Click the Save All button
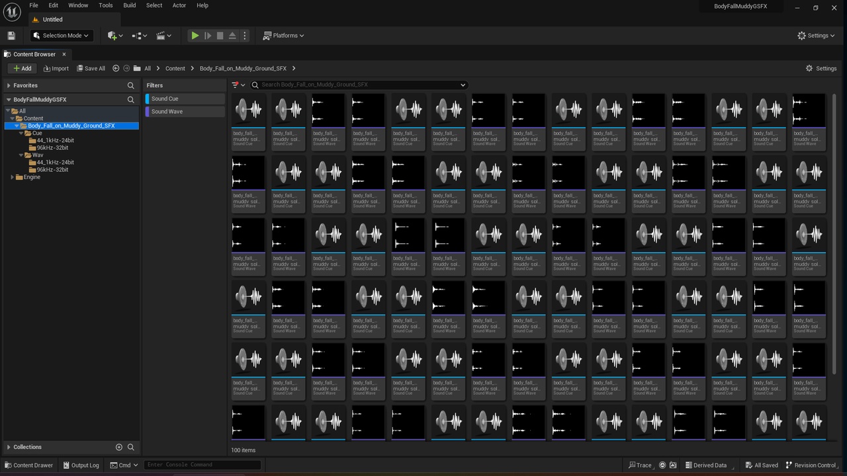Screen dimensions: 847x476 pos(91,68)
